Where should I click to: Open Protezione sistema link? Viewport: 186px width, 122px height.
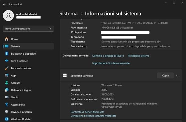(x=138, y=56)
